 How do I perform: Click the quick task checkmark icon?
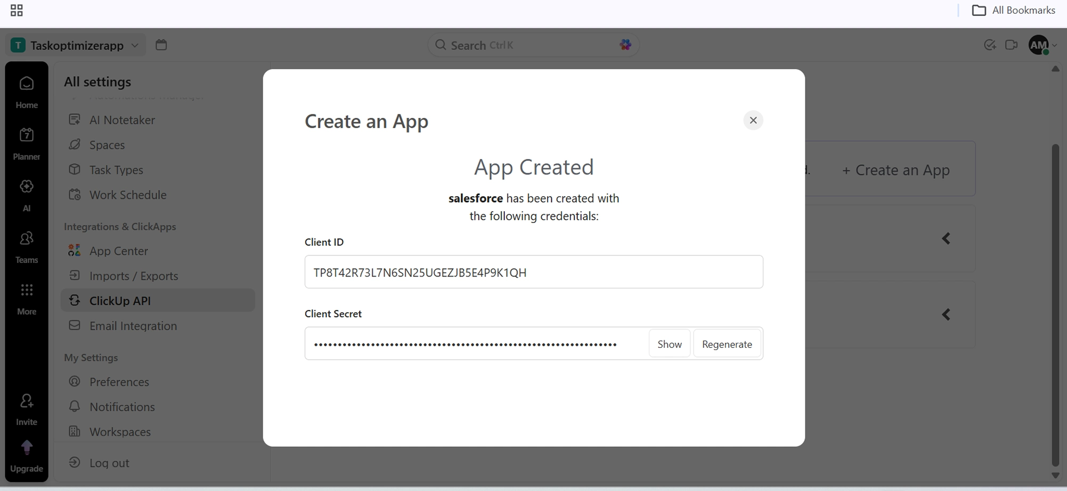(990, 45)
